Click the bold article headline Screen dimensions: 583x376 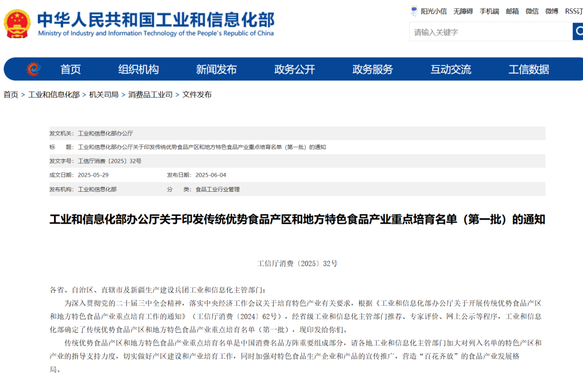[x=297, y=219]
